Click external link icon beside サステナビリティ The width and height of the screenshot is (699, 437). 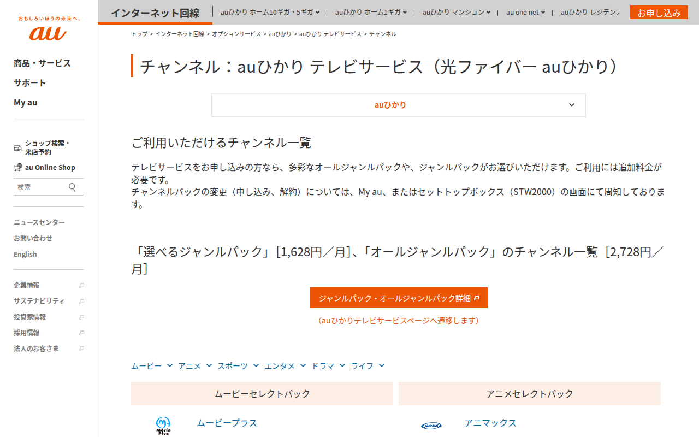click(81, 301)
